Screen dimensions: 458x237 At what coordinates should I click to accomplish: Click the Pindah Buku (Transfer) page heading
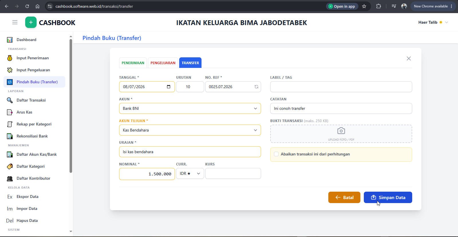click(x=112, y=38)
